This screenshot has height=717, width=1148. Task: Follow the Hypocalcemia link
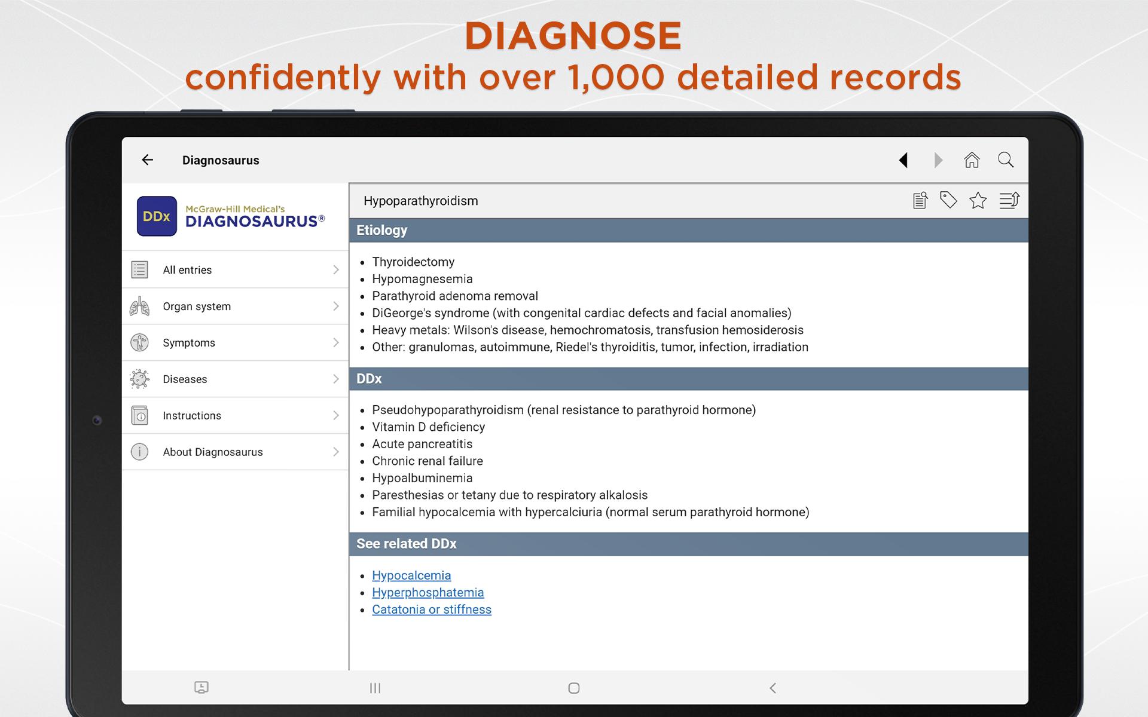tap(411, 575)
